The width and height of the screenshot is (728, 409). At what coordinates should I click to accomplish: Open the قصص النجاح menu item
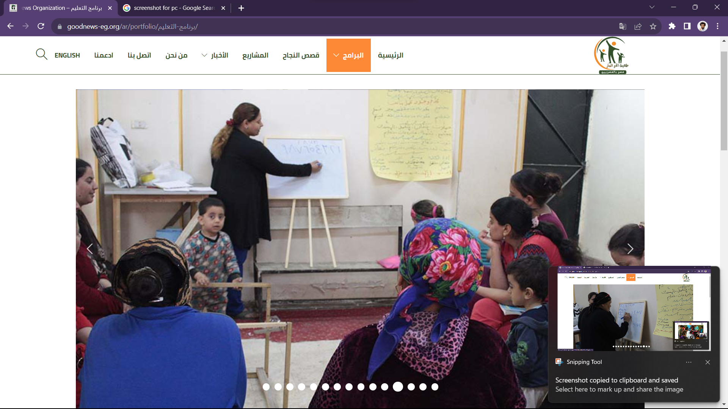point(301,55)
